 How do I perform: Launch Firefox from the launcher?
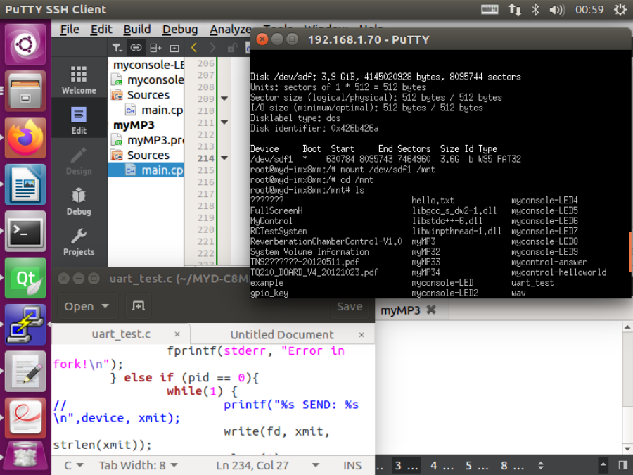coord(25,138)
